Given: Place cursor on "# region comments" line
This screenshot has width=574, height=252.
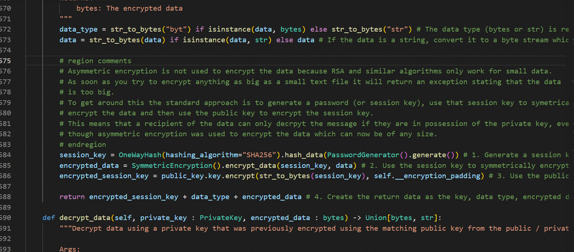Looking at the screenshot, I should (99, 61).
